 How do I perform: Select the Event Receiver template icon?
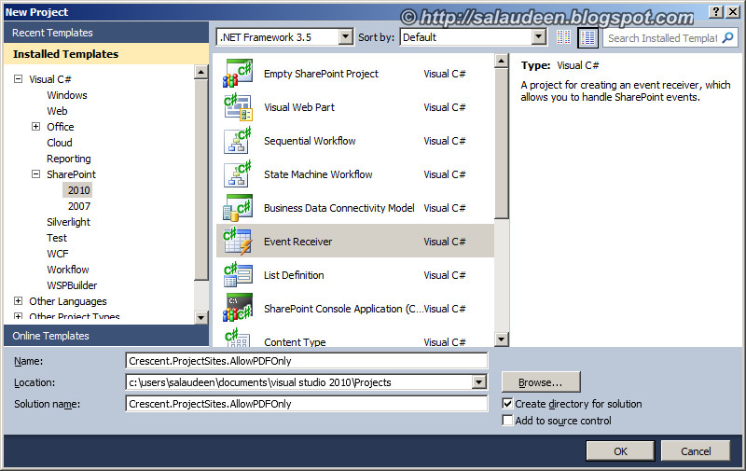click(238, 242)
